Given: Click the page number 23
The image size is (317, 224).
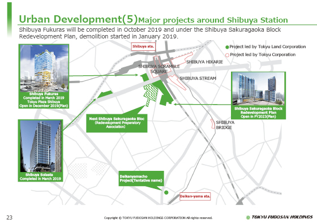Looking at the screenshot, I should (10, 218).
